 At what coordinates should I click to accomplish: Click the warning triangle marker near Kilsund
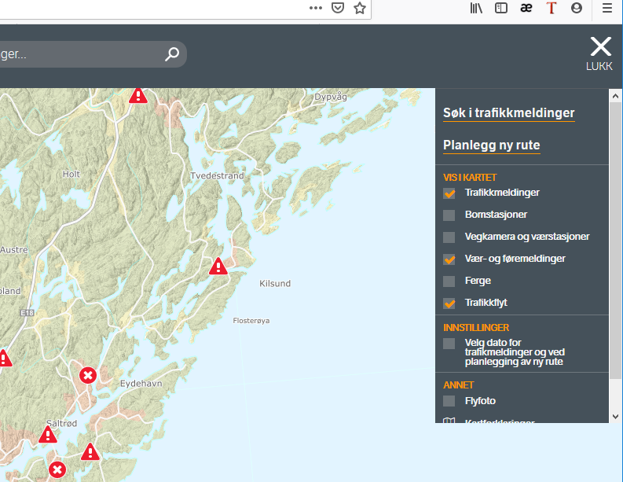[x=218, y=267]
